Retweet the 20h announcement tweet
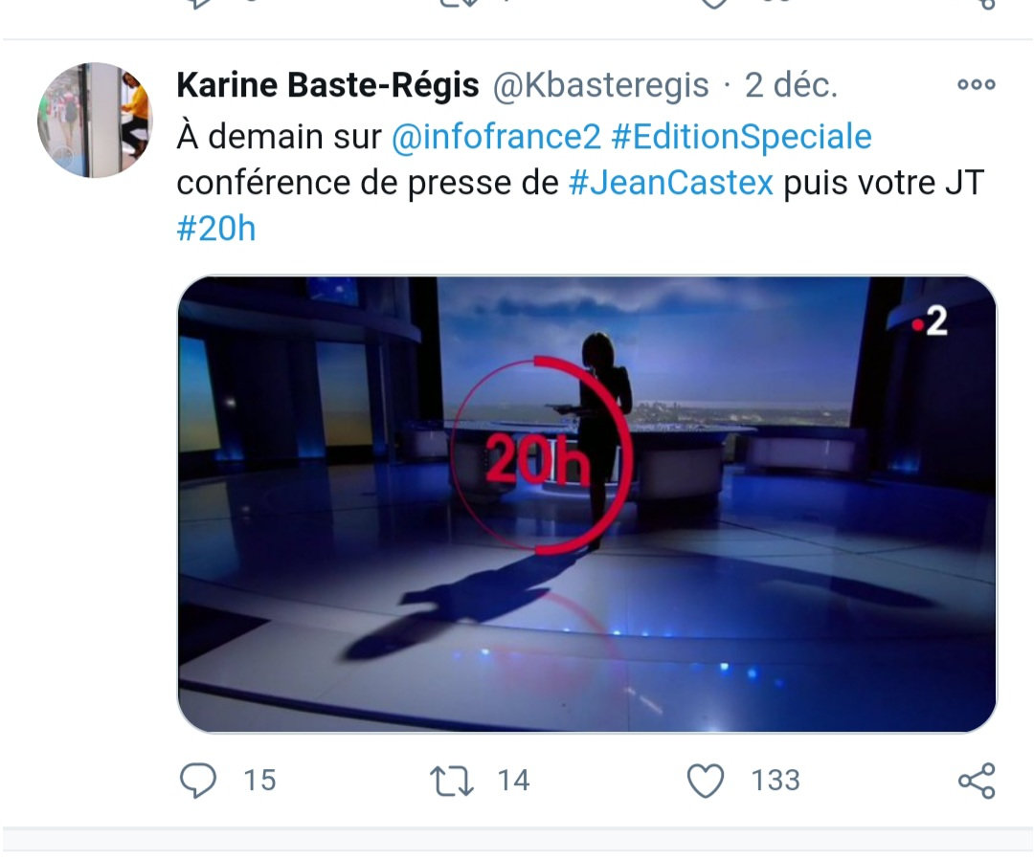Image resolution: width=1034 pixels, height=859 pixels. tap(452, 781)
